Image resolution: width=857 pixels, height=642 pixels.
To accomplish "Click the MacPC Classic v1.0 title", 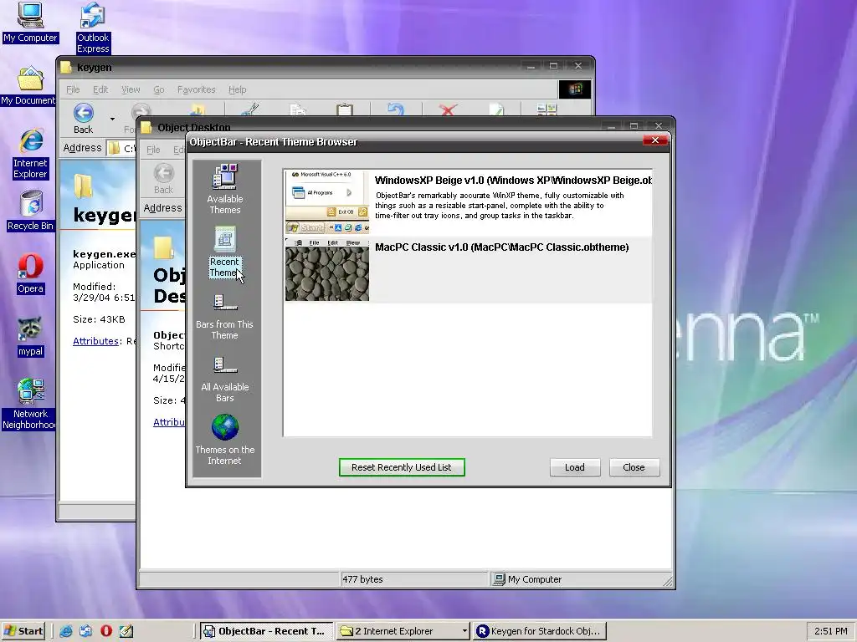I will (502, 247).
